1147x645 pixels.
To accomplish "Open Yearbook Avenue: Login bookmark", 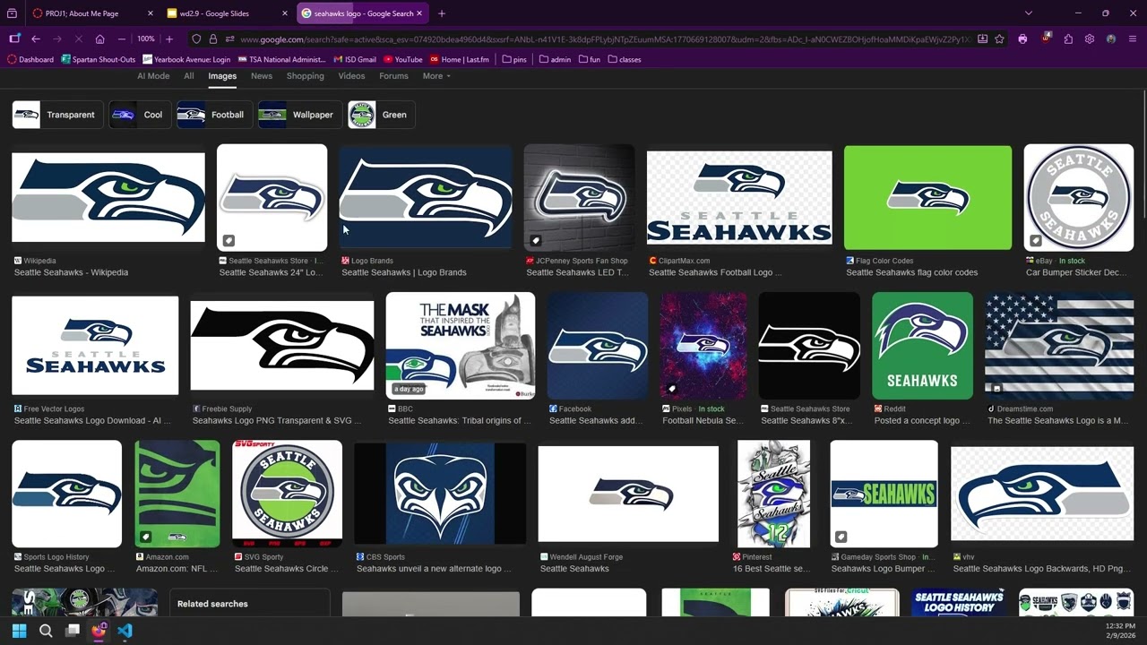I will (185, 59).
